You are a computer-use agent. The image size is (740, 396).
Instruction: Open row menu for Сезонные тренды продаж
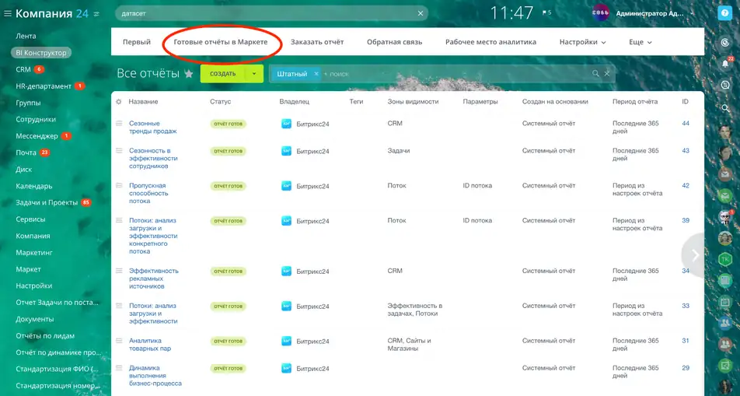click(x=119, y=124)
